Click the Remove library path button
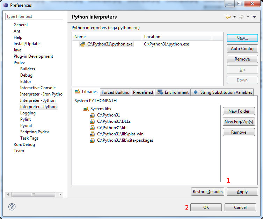The image size is (263, 219). (x=239, y=132)
